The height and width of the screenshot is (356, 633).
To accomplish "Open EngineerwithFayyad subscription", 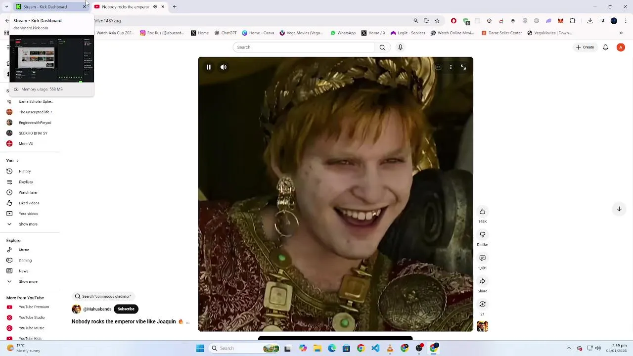I will tap(35, 123).
